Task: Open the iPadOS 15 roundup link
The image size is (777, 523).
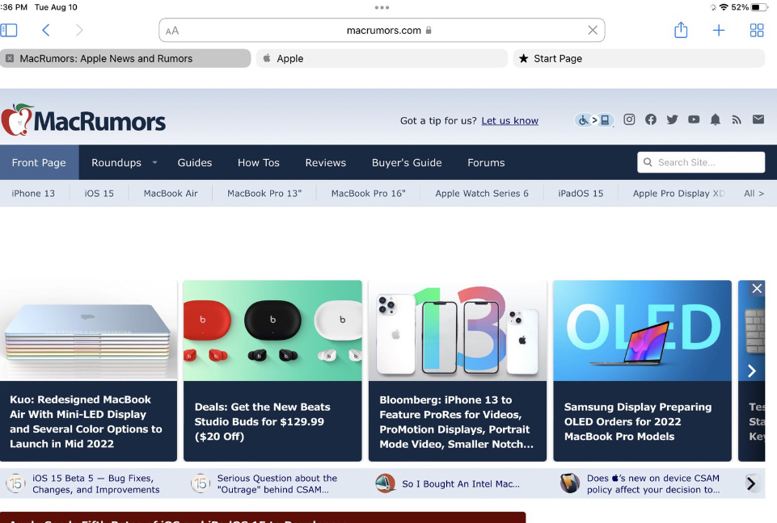Action: point(581,194)
